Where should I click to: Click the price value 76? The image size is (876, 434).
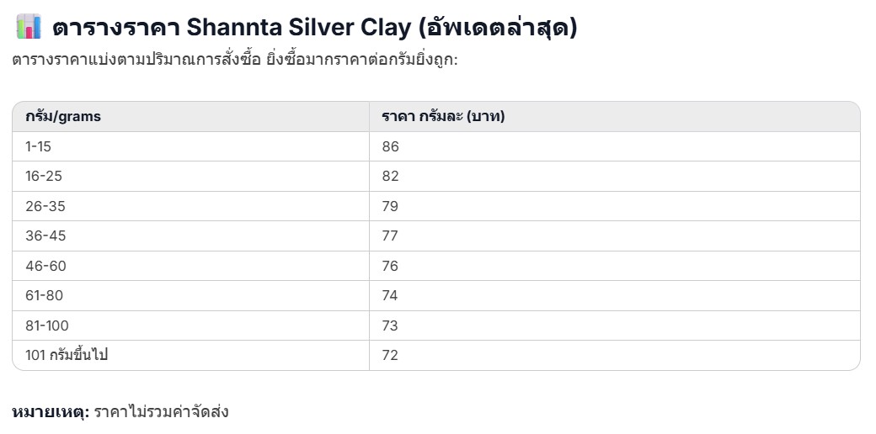pyautogui.click(x=390, y=266)
